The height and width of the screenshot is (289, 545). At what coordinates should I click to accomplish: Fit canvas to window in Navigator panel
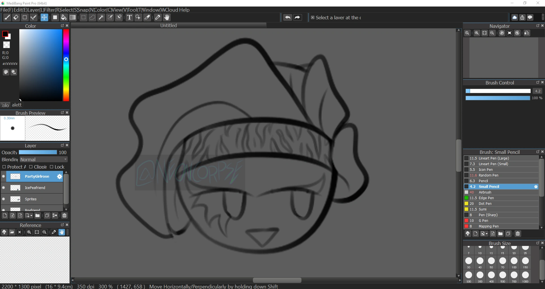[485, 33]
